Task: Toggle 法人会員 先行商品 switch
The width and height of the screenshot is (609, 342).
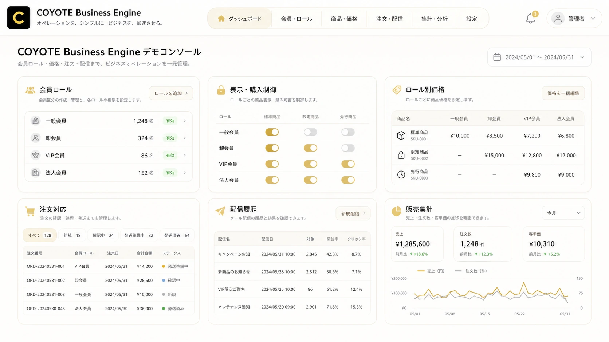Action: (x=348, y=180)
